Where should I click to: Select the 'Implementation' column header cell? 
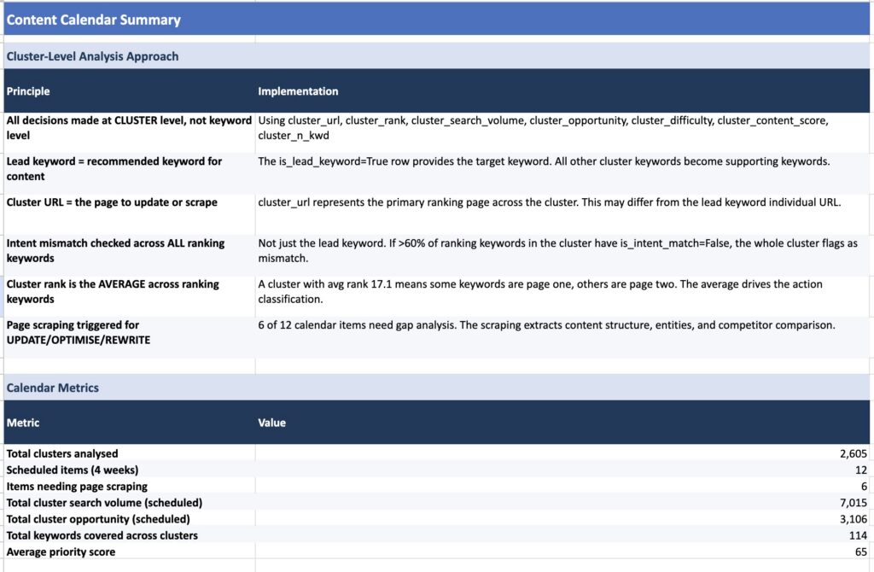(x=562, y=90)
